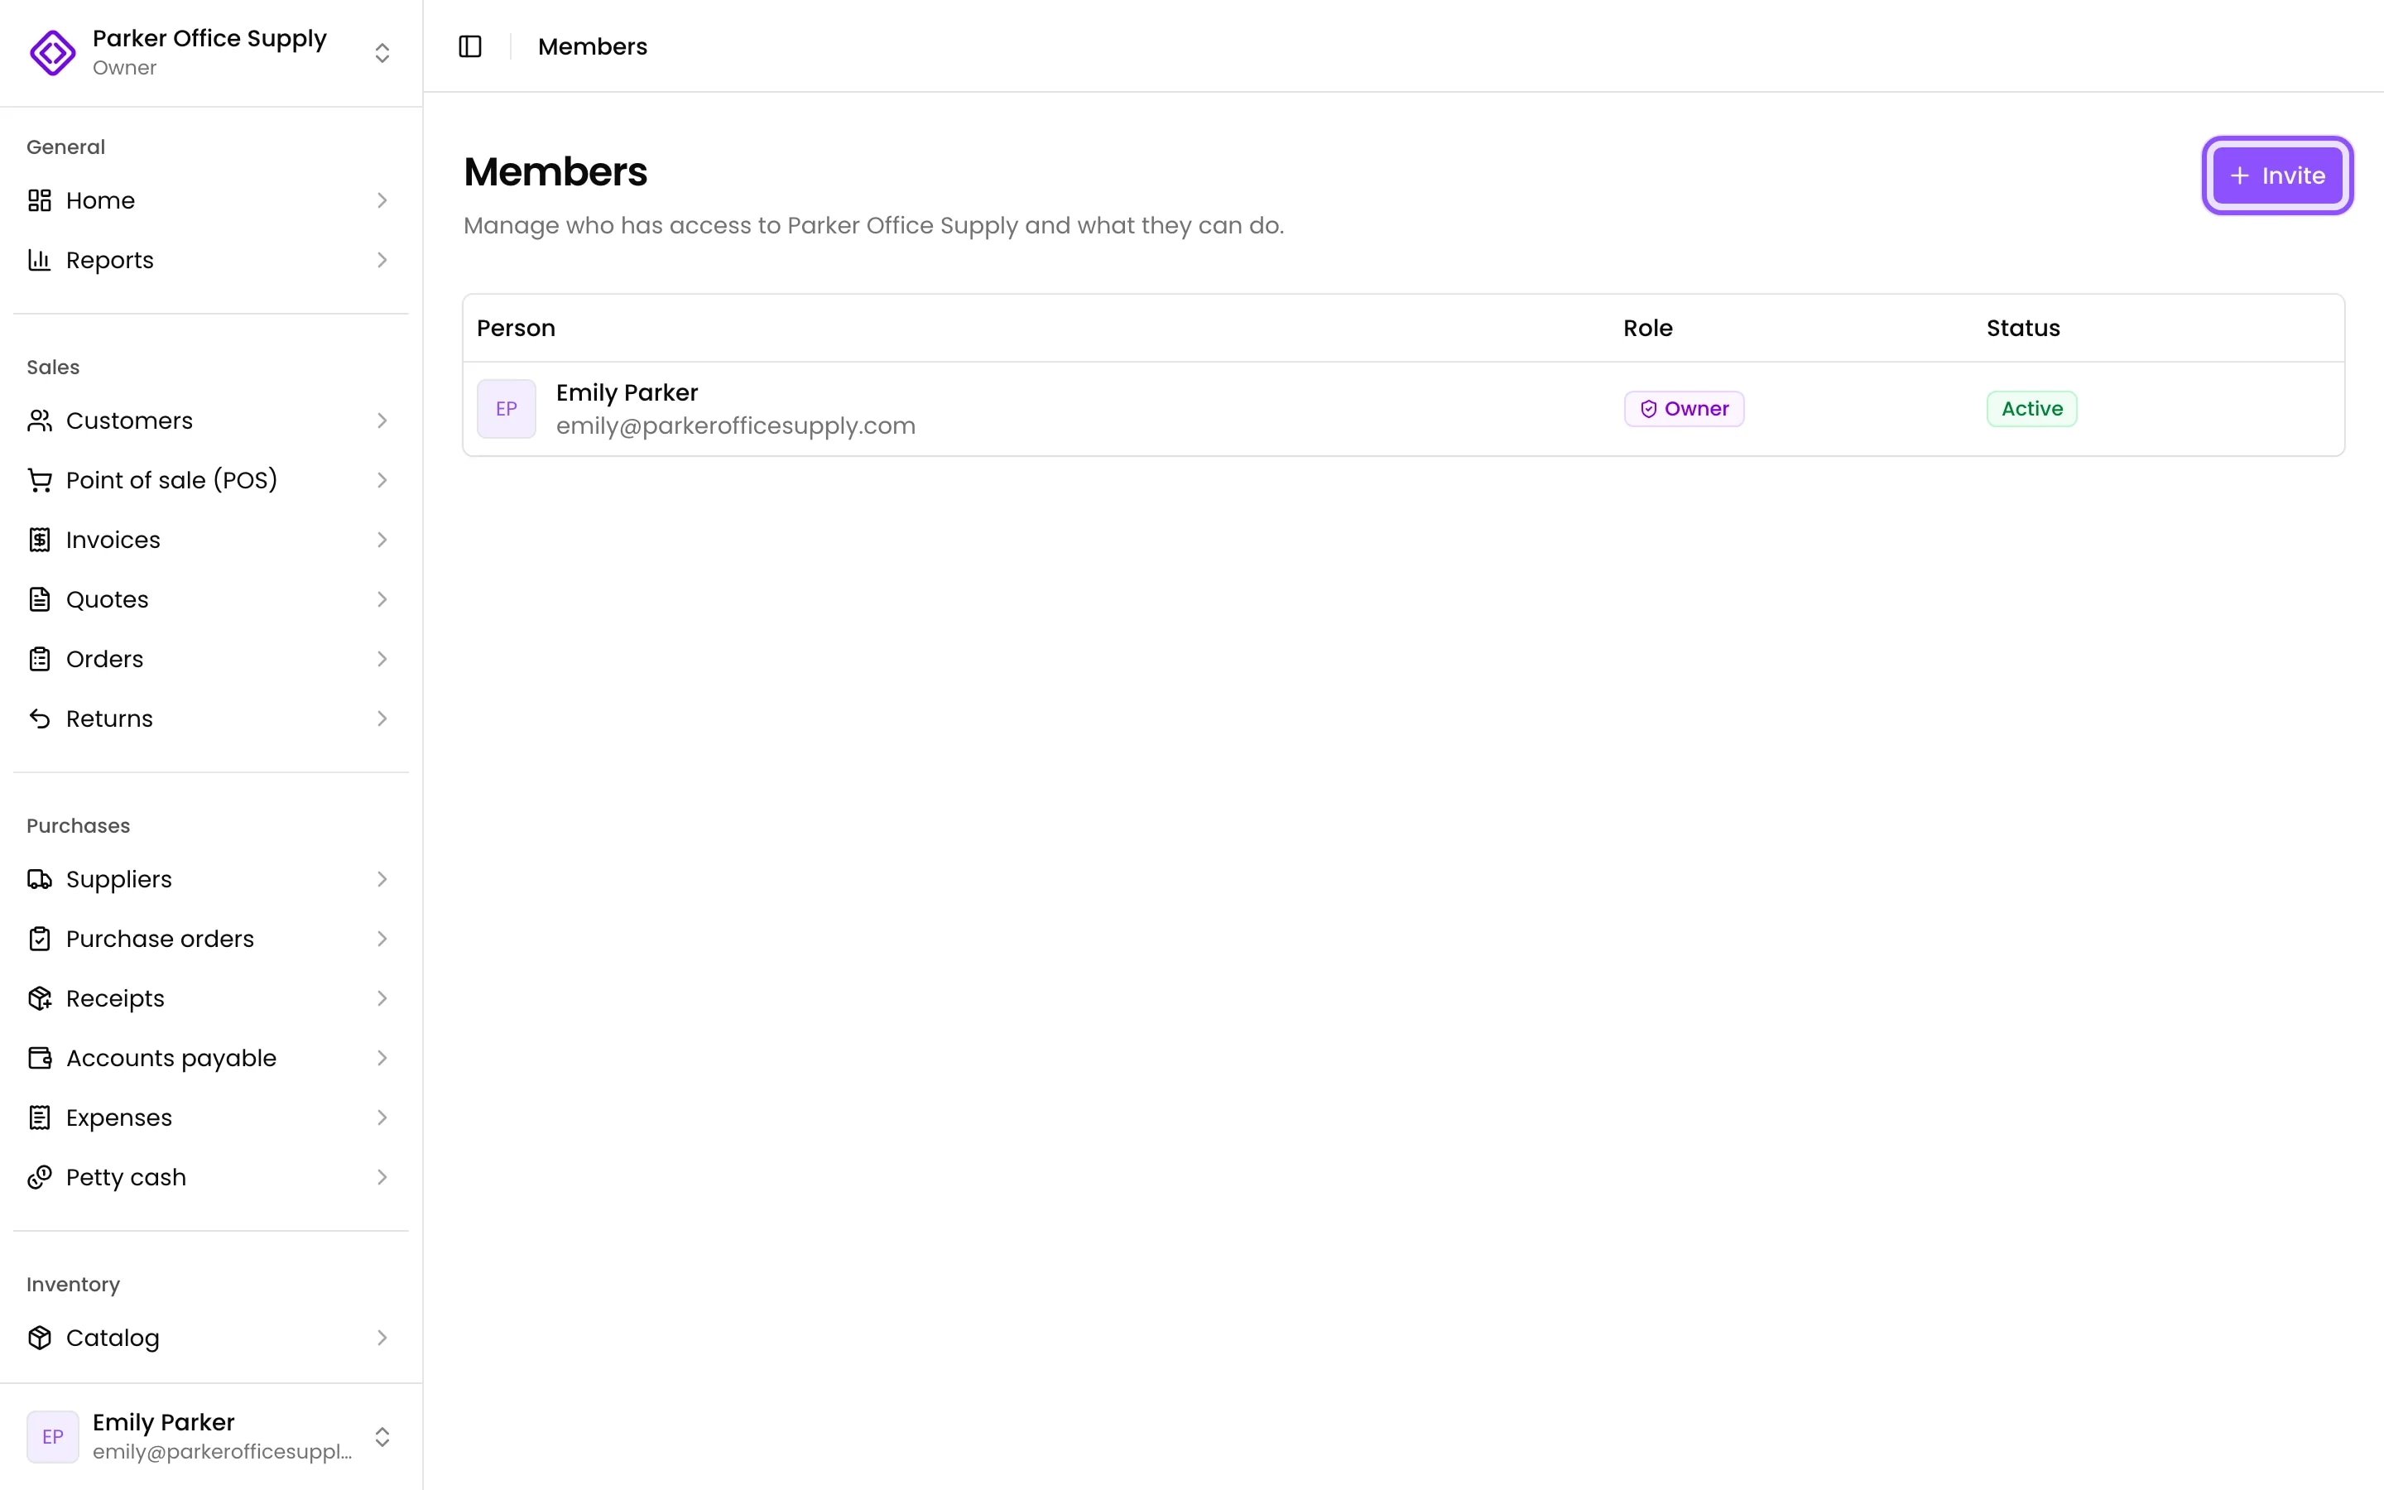Click the Invite button
The height and width of the screenshot is (1490, 2384).
2277,175
